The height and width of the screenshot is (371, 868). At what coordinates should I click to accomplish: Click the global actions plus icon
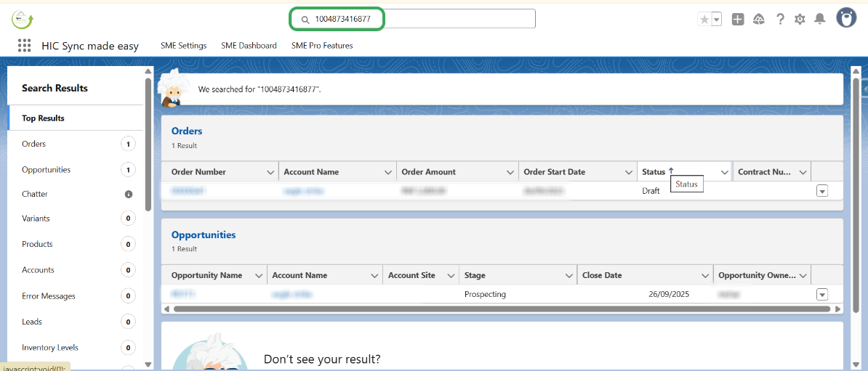coord(737,20)
